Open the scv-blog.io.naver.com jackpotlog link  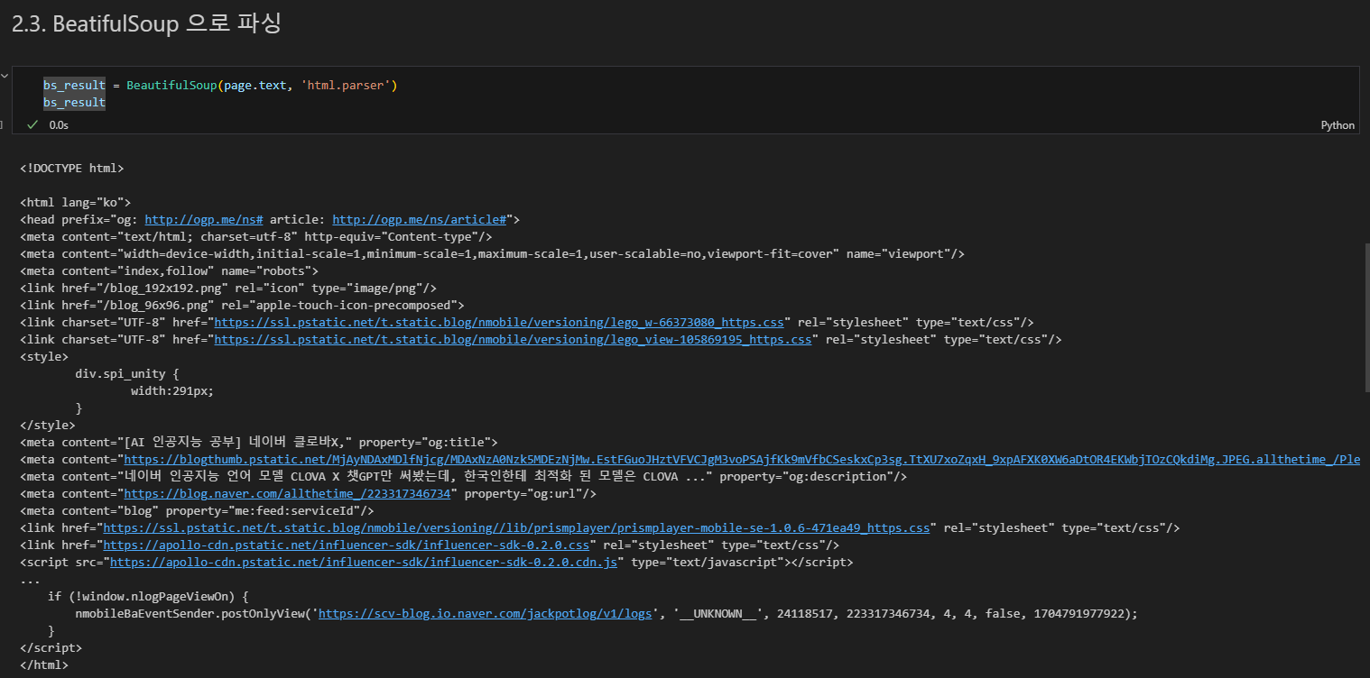(x=486, y=613)
